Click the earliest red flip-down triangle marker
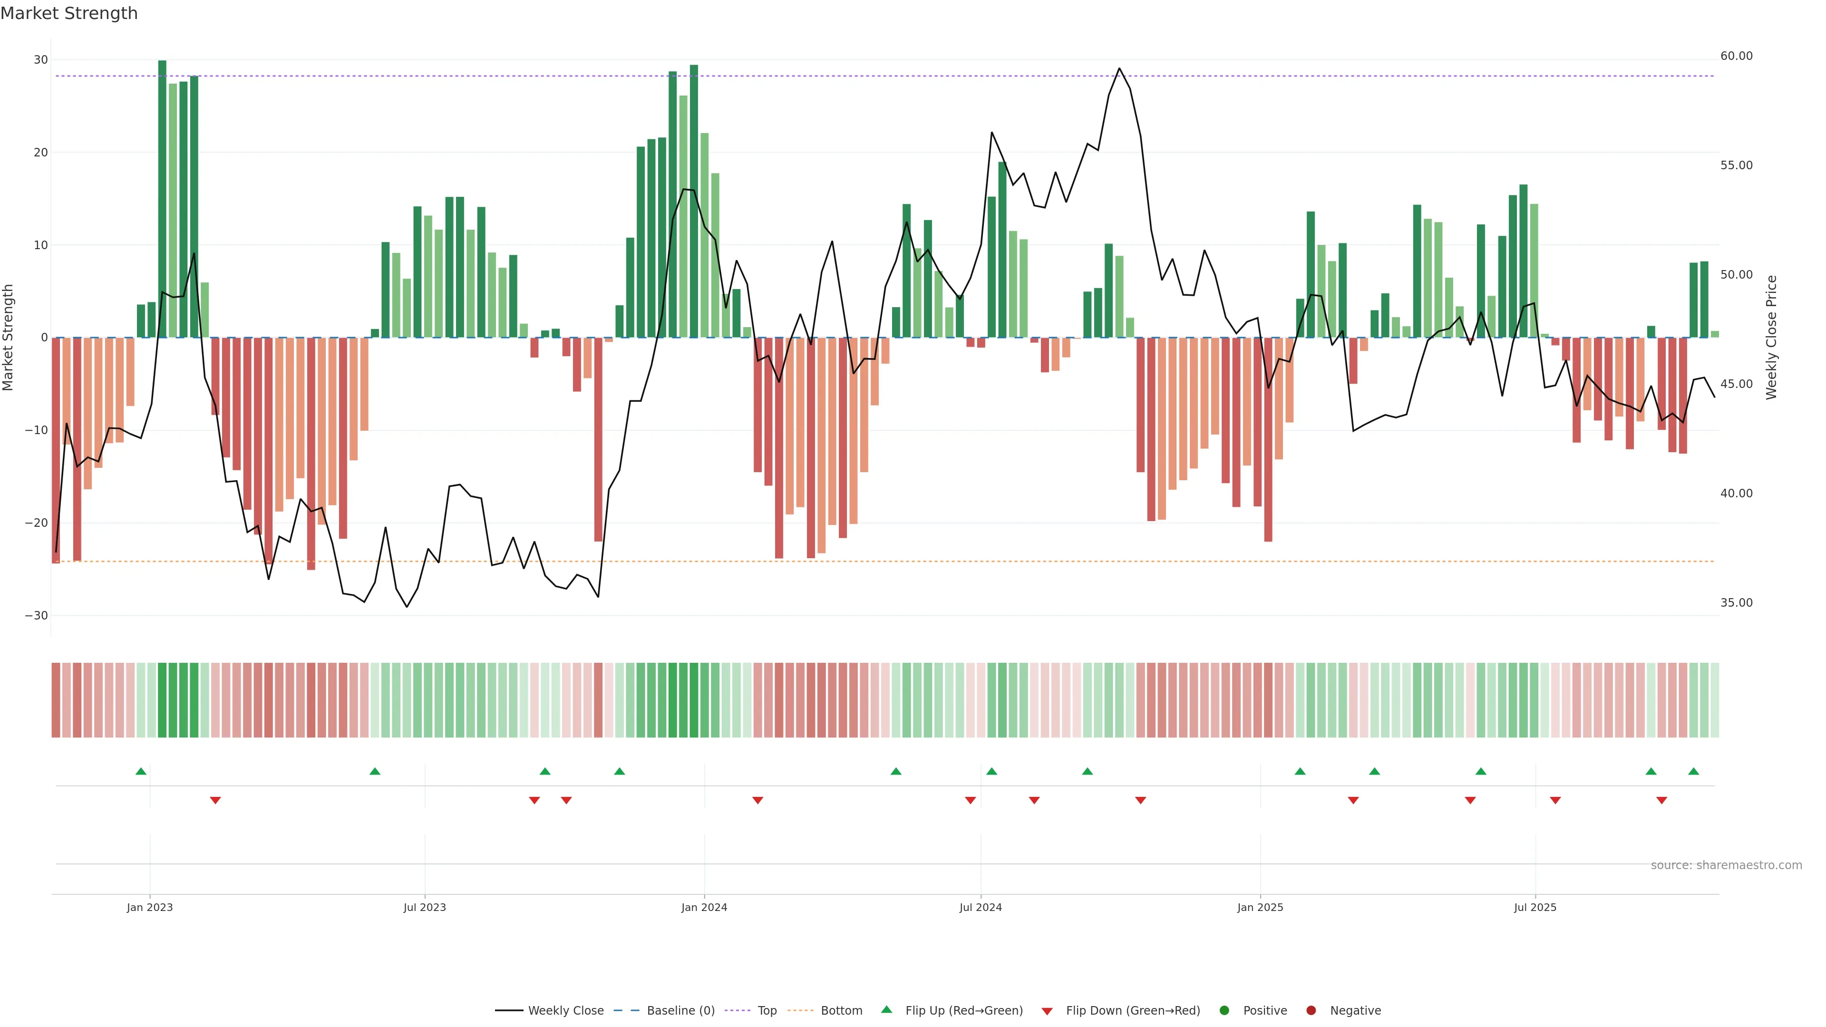1826x1027 pixels. tap(215, 800)
